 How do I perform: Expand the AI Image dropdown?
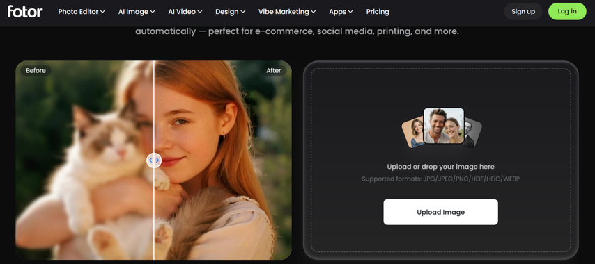point(137,12)
